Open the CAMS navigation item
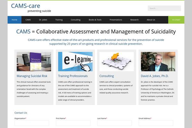 [x=28, y=20]
